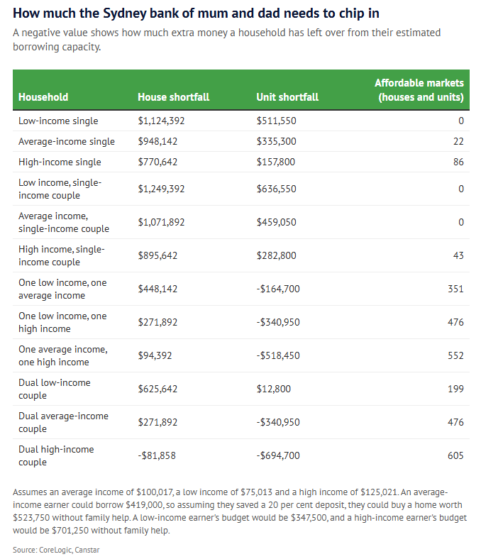Screen dimensions: 481x559
Task: Click the $1,249,392 house shortfall value
Action: click(x=161, y=189)
